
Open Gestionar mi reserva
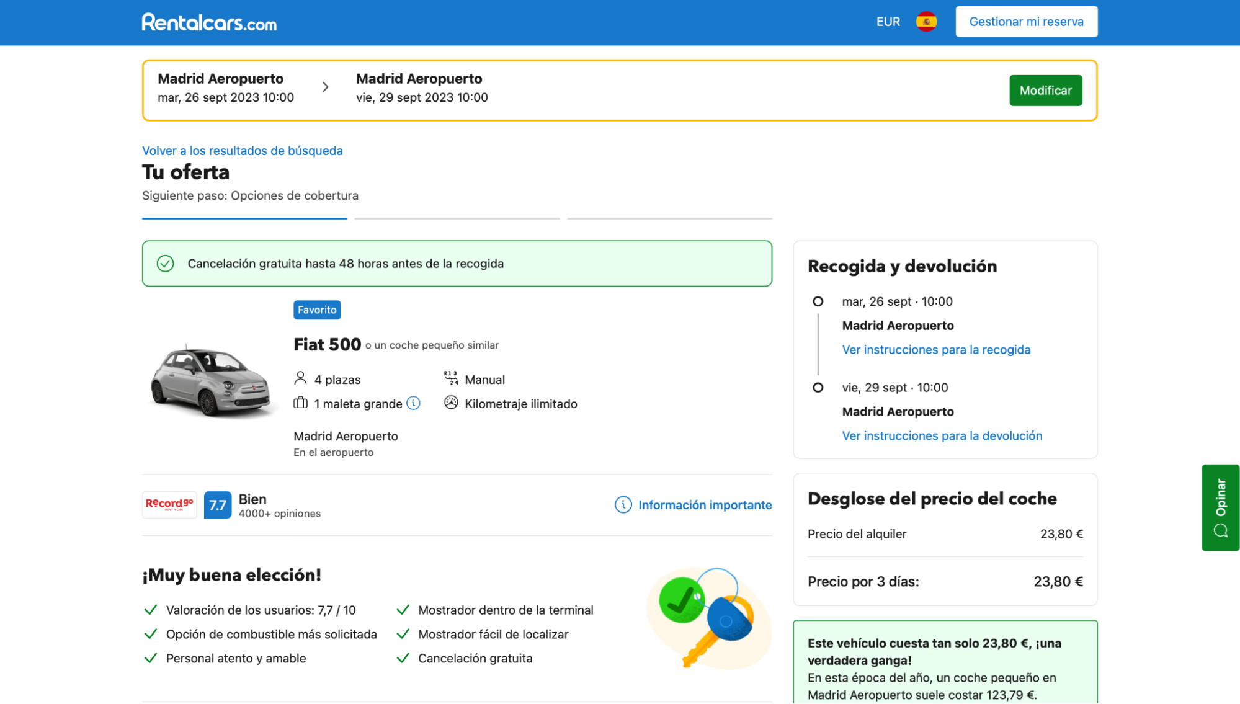(x=1026, y=22)
